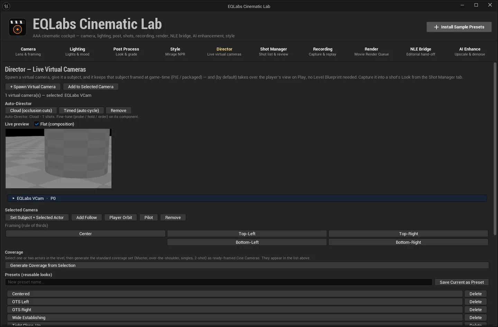The height and width of the screenshot is (327, 498).
Task: Delete the OTS Right preset
Action: [476, 310]
